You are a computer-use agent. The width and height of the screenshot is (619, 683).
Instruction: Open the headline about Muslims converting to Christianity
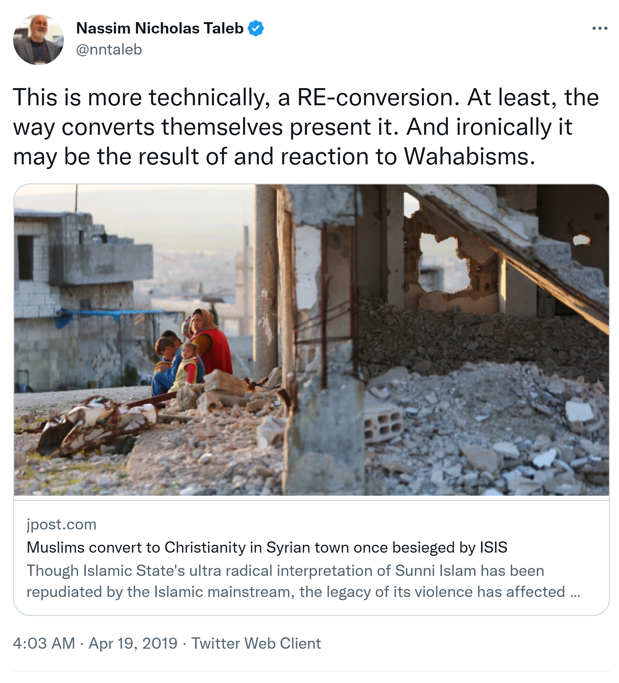(x=267, y=547)
